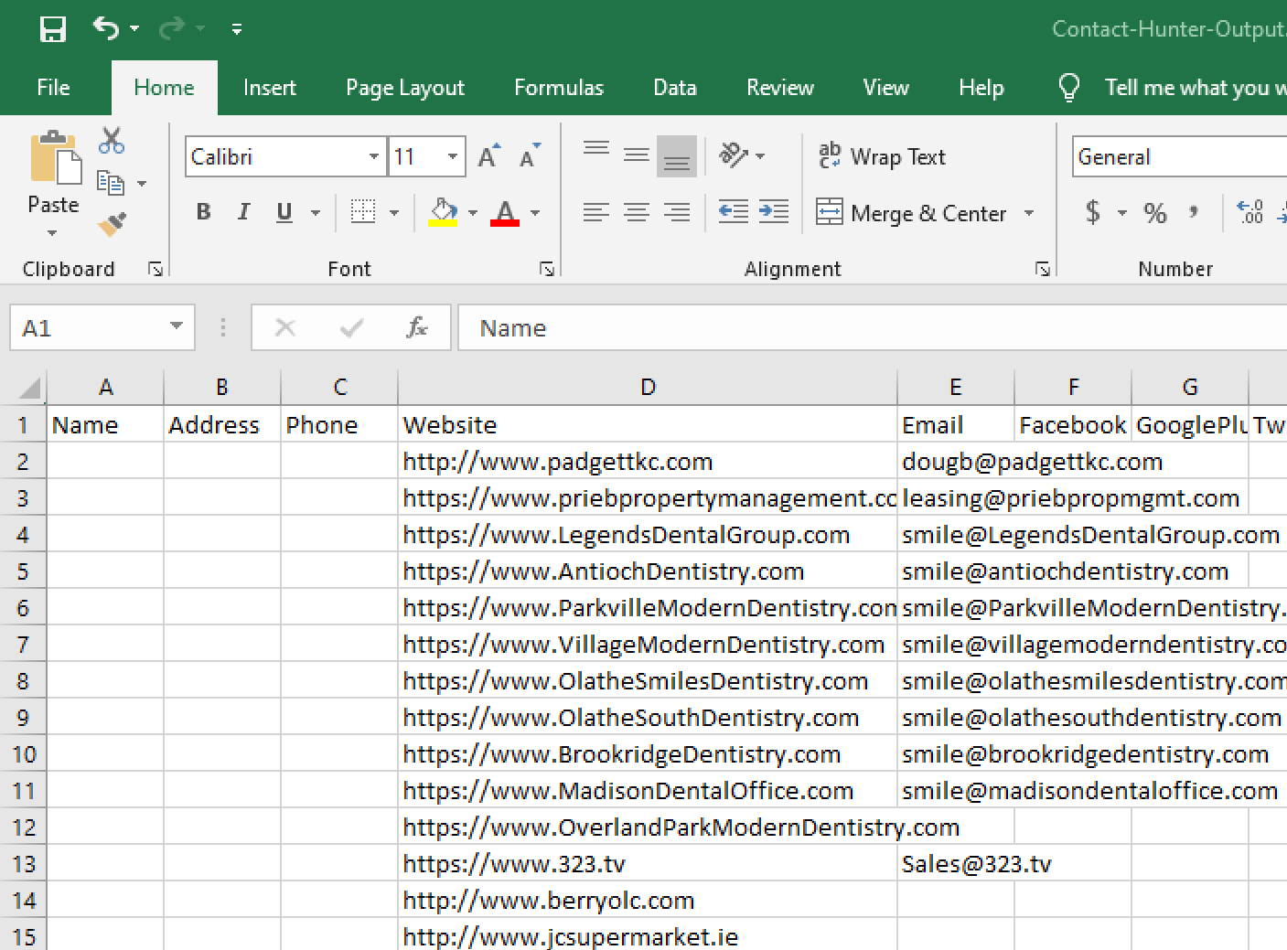Align text right

click(677, 212)
